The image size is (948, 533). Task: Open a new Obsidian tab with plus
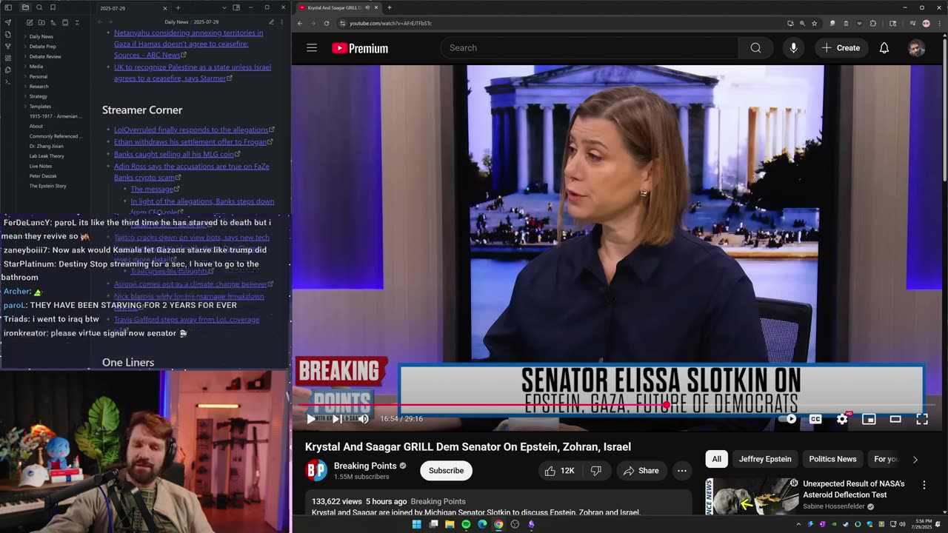point(178,7)
